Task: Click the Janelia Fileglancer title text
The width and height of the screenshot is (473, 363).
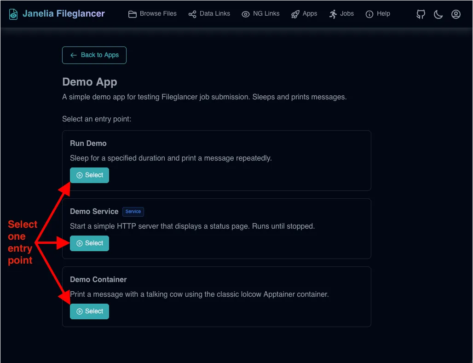Action: (63, 14)
